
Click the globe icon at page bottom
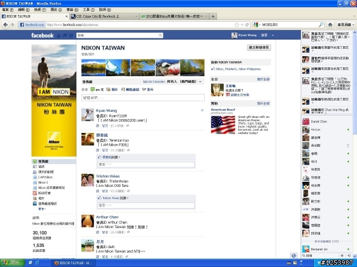tap(294, 255)
